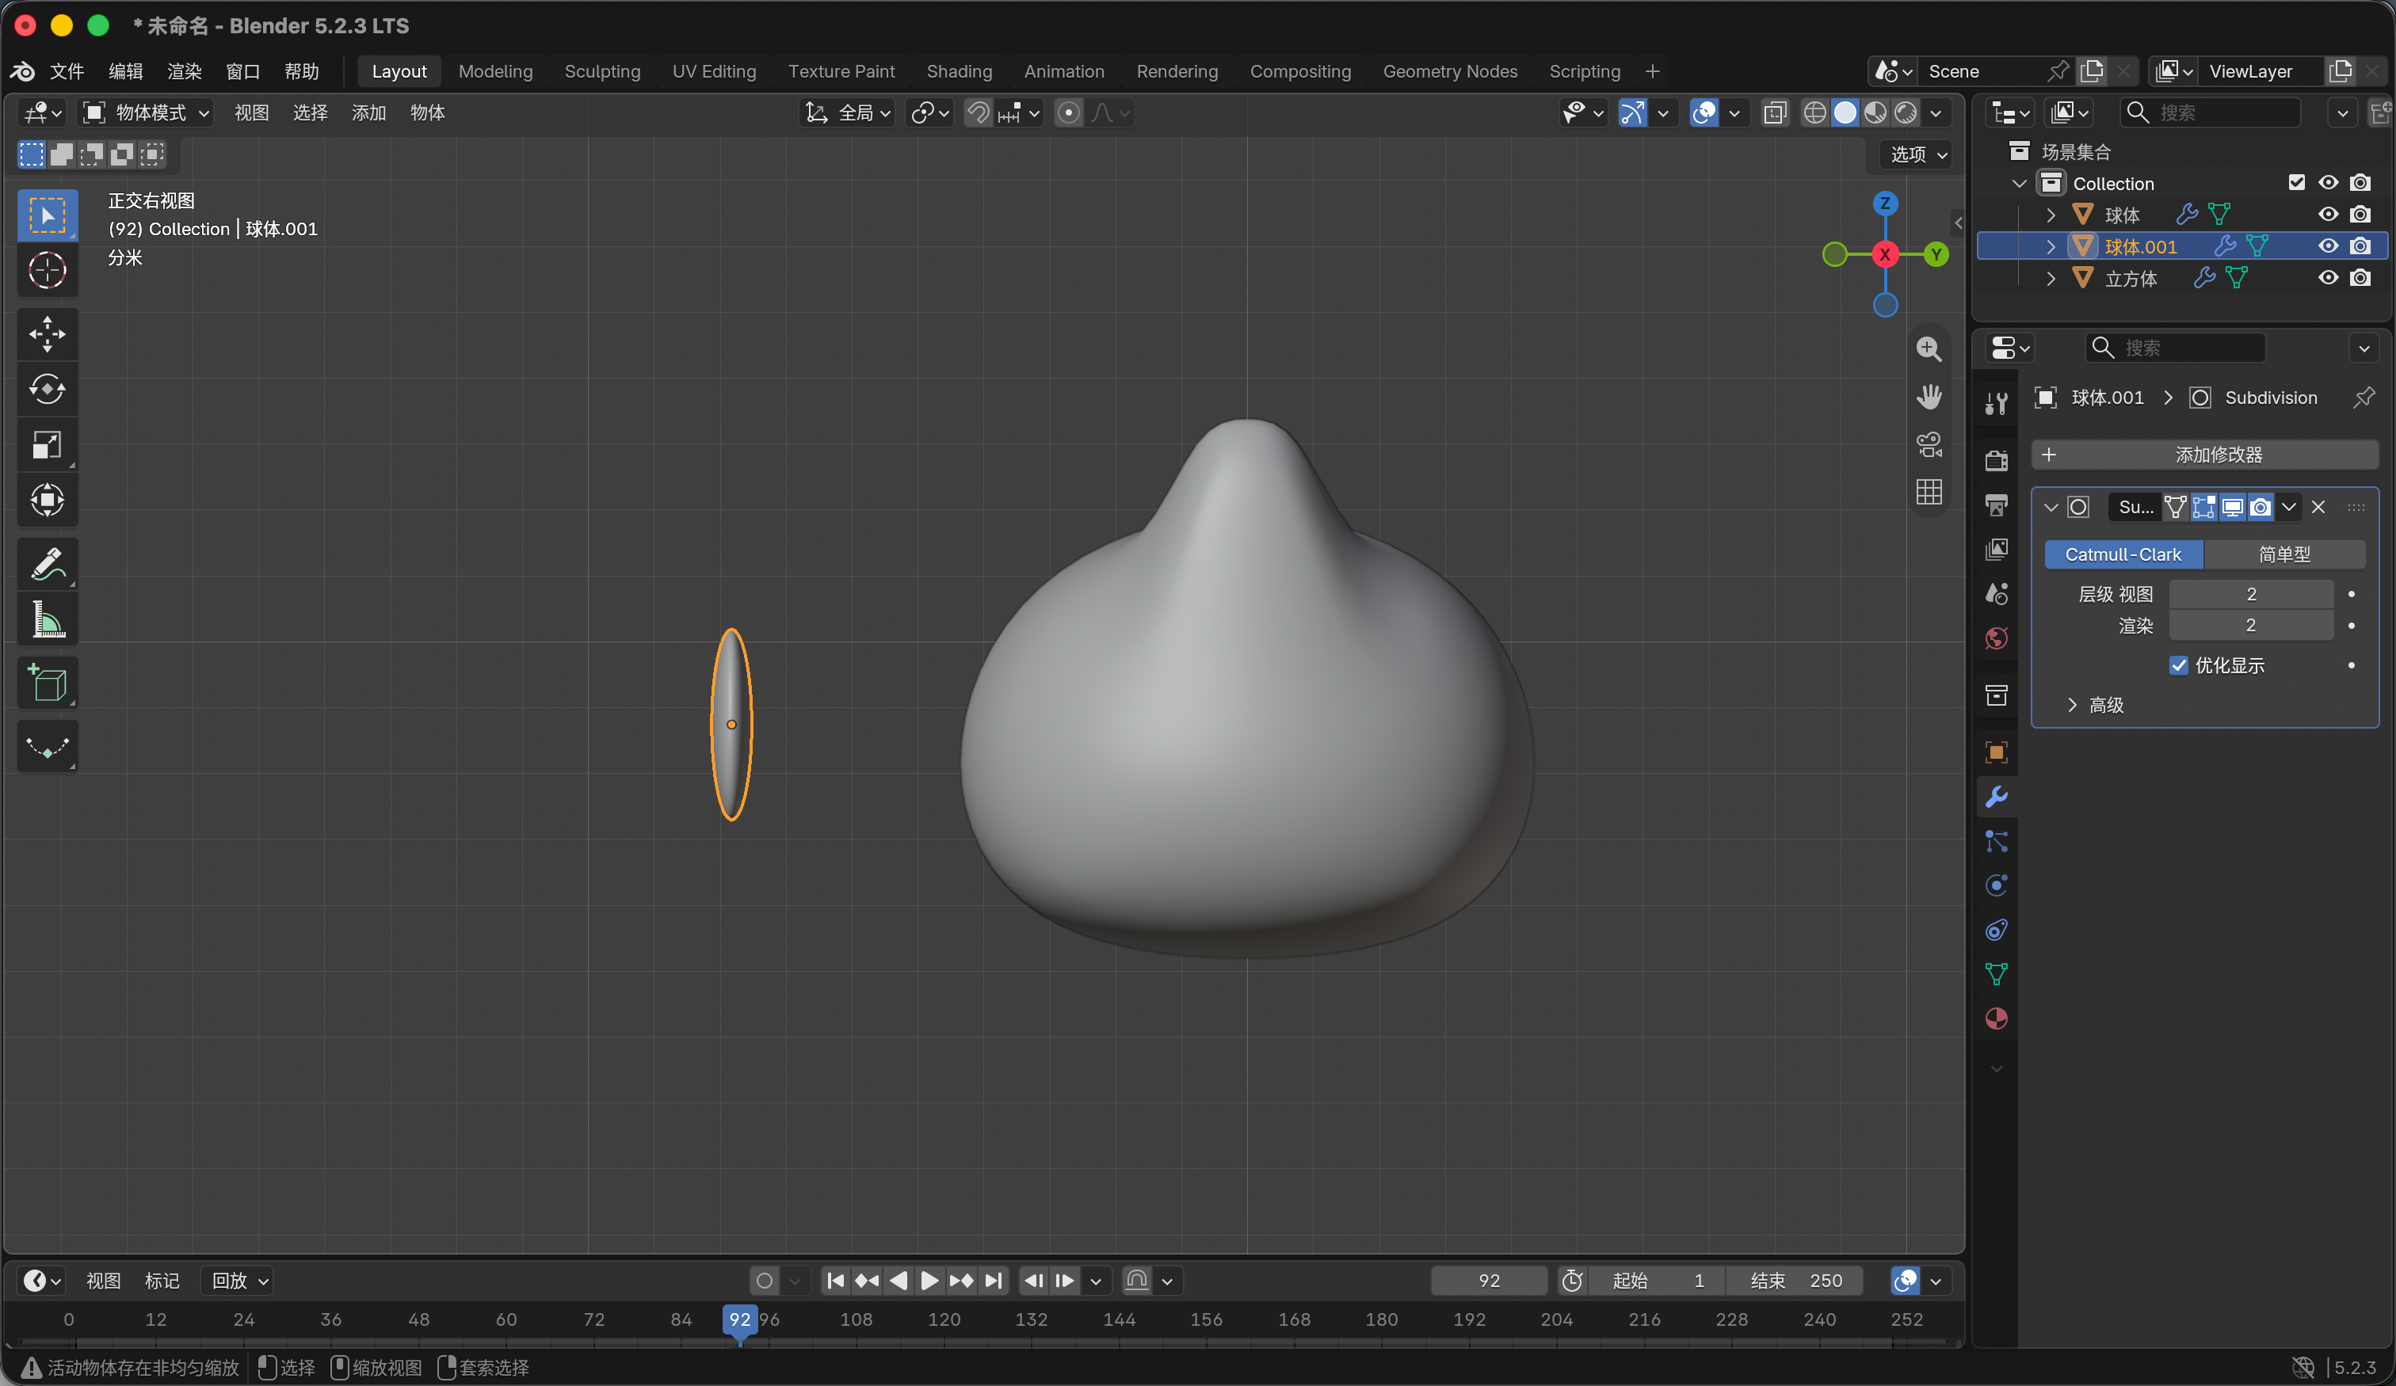
Task: Switch to the Sculpting workspace tab
Action: click(x=602, y=71)
